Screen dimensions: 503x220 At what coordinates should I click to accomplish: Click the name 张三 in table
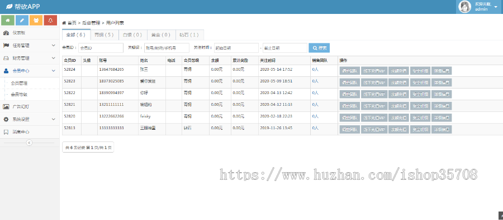(x=144, y=70)
